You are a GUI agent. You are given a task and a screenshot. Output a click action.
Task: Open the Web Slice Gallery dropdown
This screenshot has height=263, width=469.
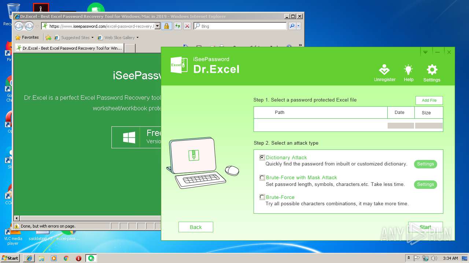click(x=118, y=37)
